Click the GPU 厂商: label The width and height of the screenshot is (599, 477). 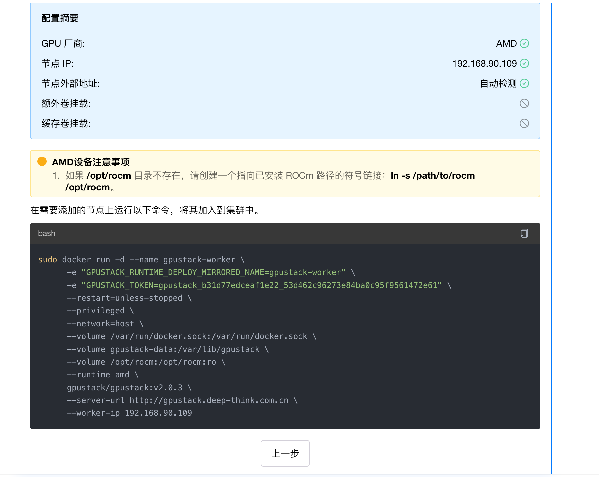(63, 44)
